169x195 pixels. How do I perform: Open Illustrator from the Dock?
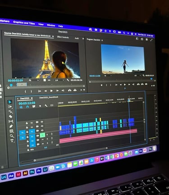[25, 173]
